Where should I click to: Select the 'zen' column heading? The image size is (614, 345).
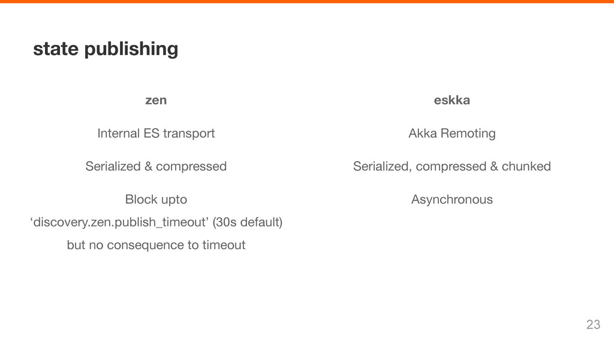tap(156, 100)
